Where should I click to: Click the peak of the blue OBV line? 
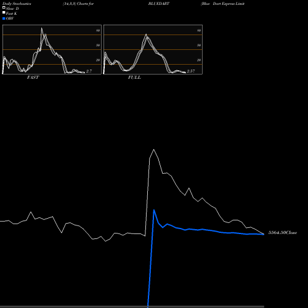click(x=154, y=210)
